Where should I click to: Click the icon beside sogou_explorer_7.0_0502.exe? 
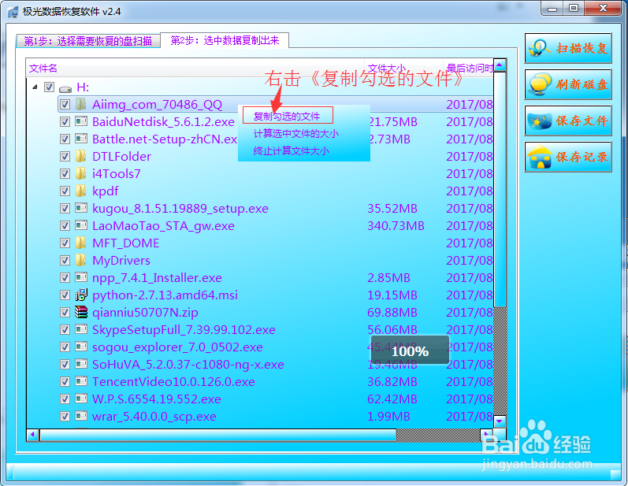pos(81,347)
